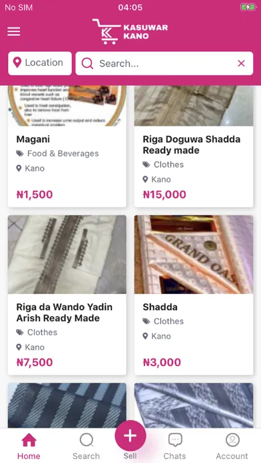
Task: View Riga da Wando Yadin Arish photo
Action: pos(67,255)
